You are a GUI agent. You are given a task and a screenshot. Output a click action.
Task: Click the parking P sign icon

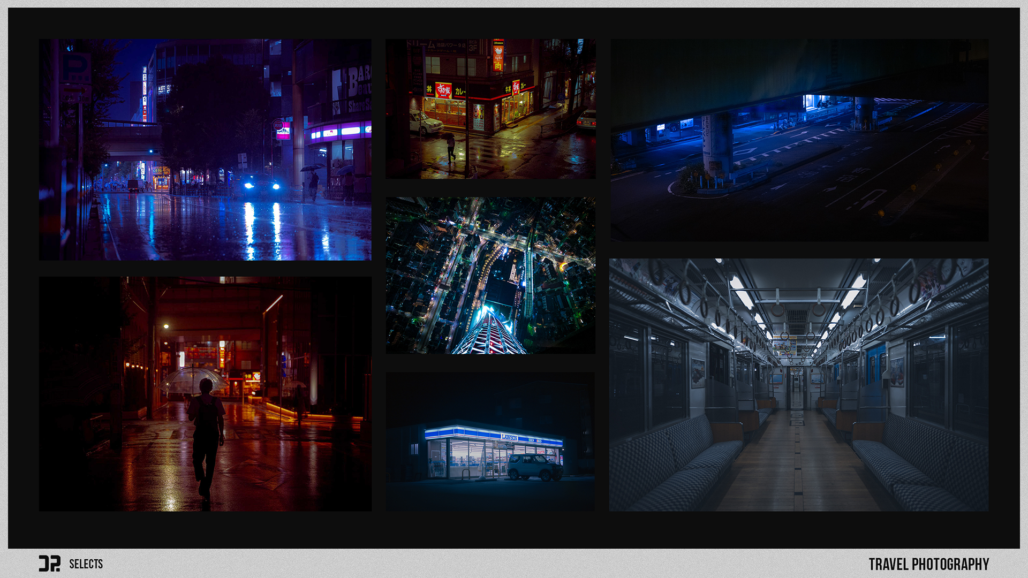click(x=75, y=69)
